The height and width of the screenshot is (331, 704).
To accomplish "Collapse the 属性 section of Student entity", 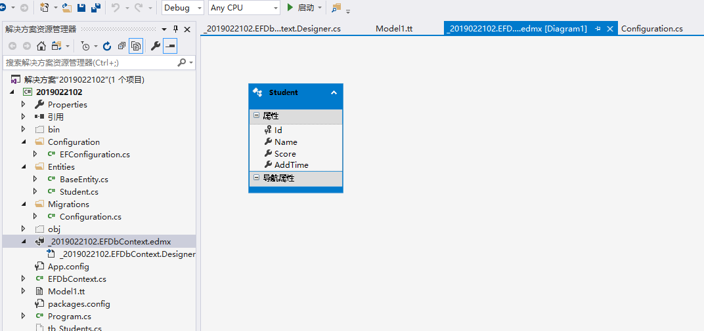I will [256, 115].
